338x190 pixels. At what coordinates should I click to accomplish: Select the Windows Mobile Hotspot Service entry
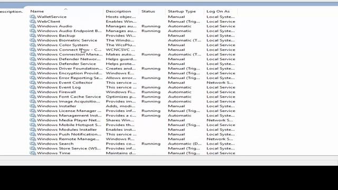point(69,125)
